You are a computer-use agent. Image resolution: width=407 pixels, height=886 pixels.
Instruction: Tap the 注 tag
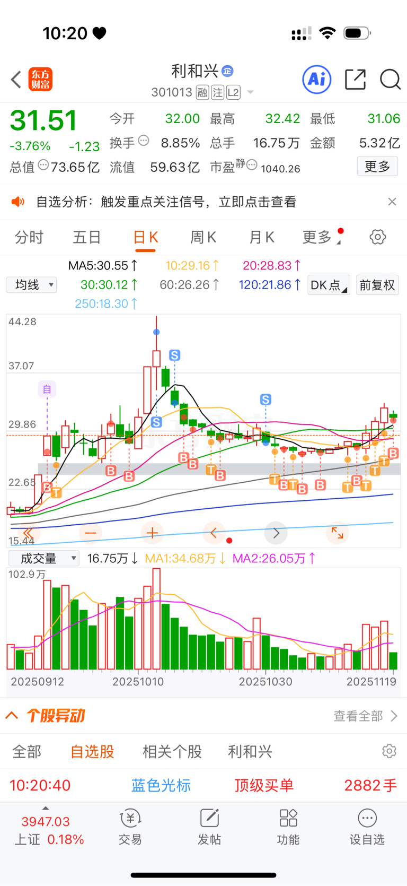coord(218,93)
